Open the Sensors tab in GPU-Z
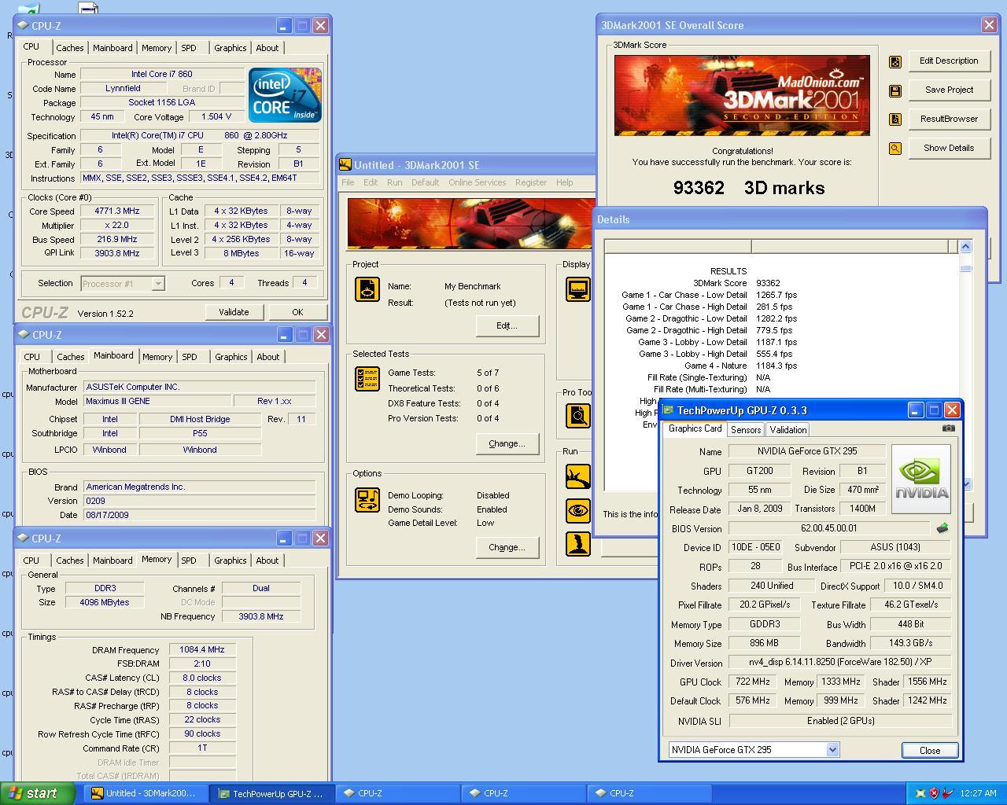The width and height of the screenshot is (1007, 805). tap(745, 430)
